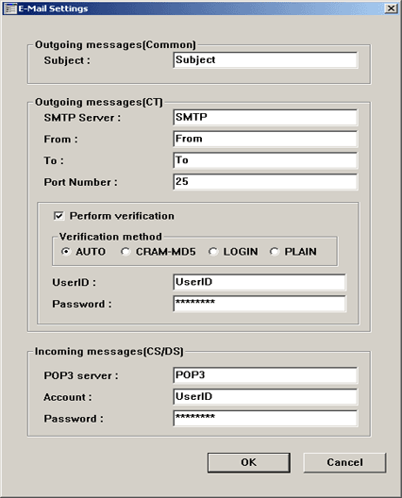Focus the SMTP Server field

tap(265, 118)
